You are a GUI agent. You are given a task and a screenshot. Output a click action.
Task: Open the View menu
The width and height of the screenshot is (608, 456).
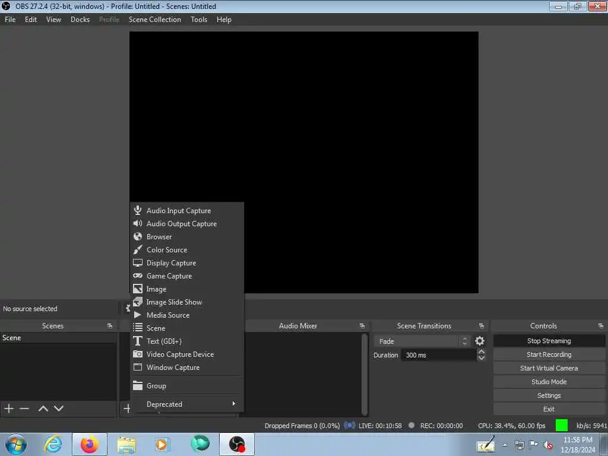pyautogui.click(x=53, y=20)
